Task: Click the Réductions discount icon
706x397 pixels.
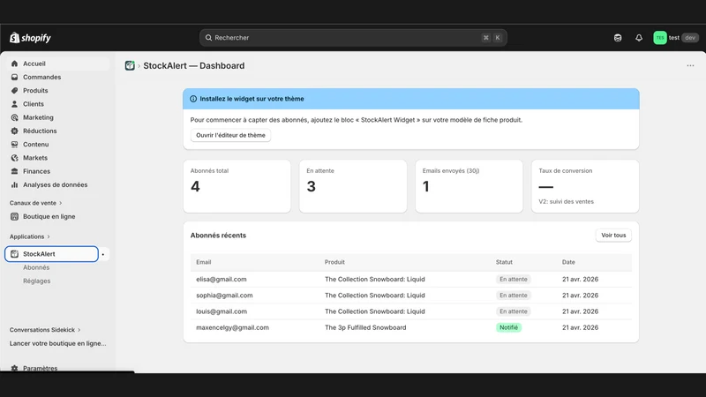Action: click(x=14, y=131)
